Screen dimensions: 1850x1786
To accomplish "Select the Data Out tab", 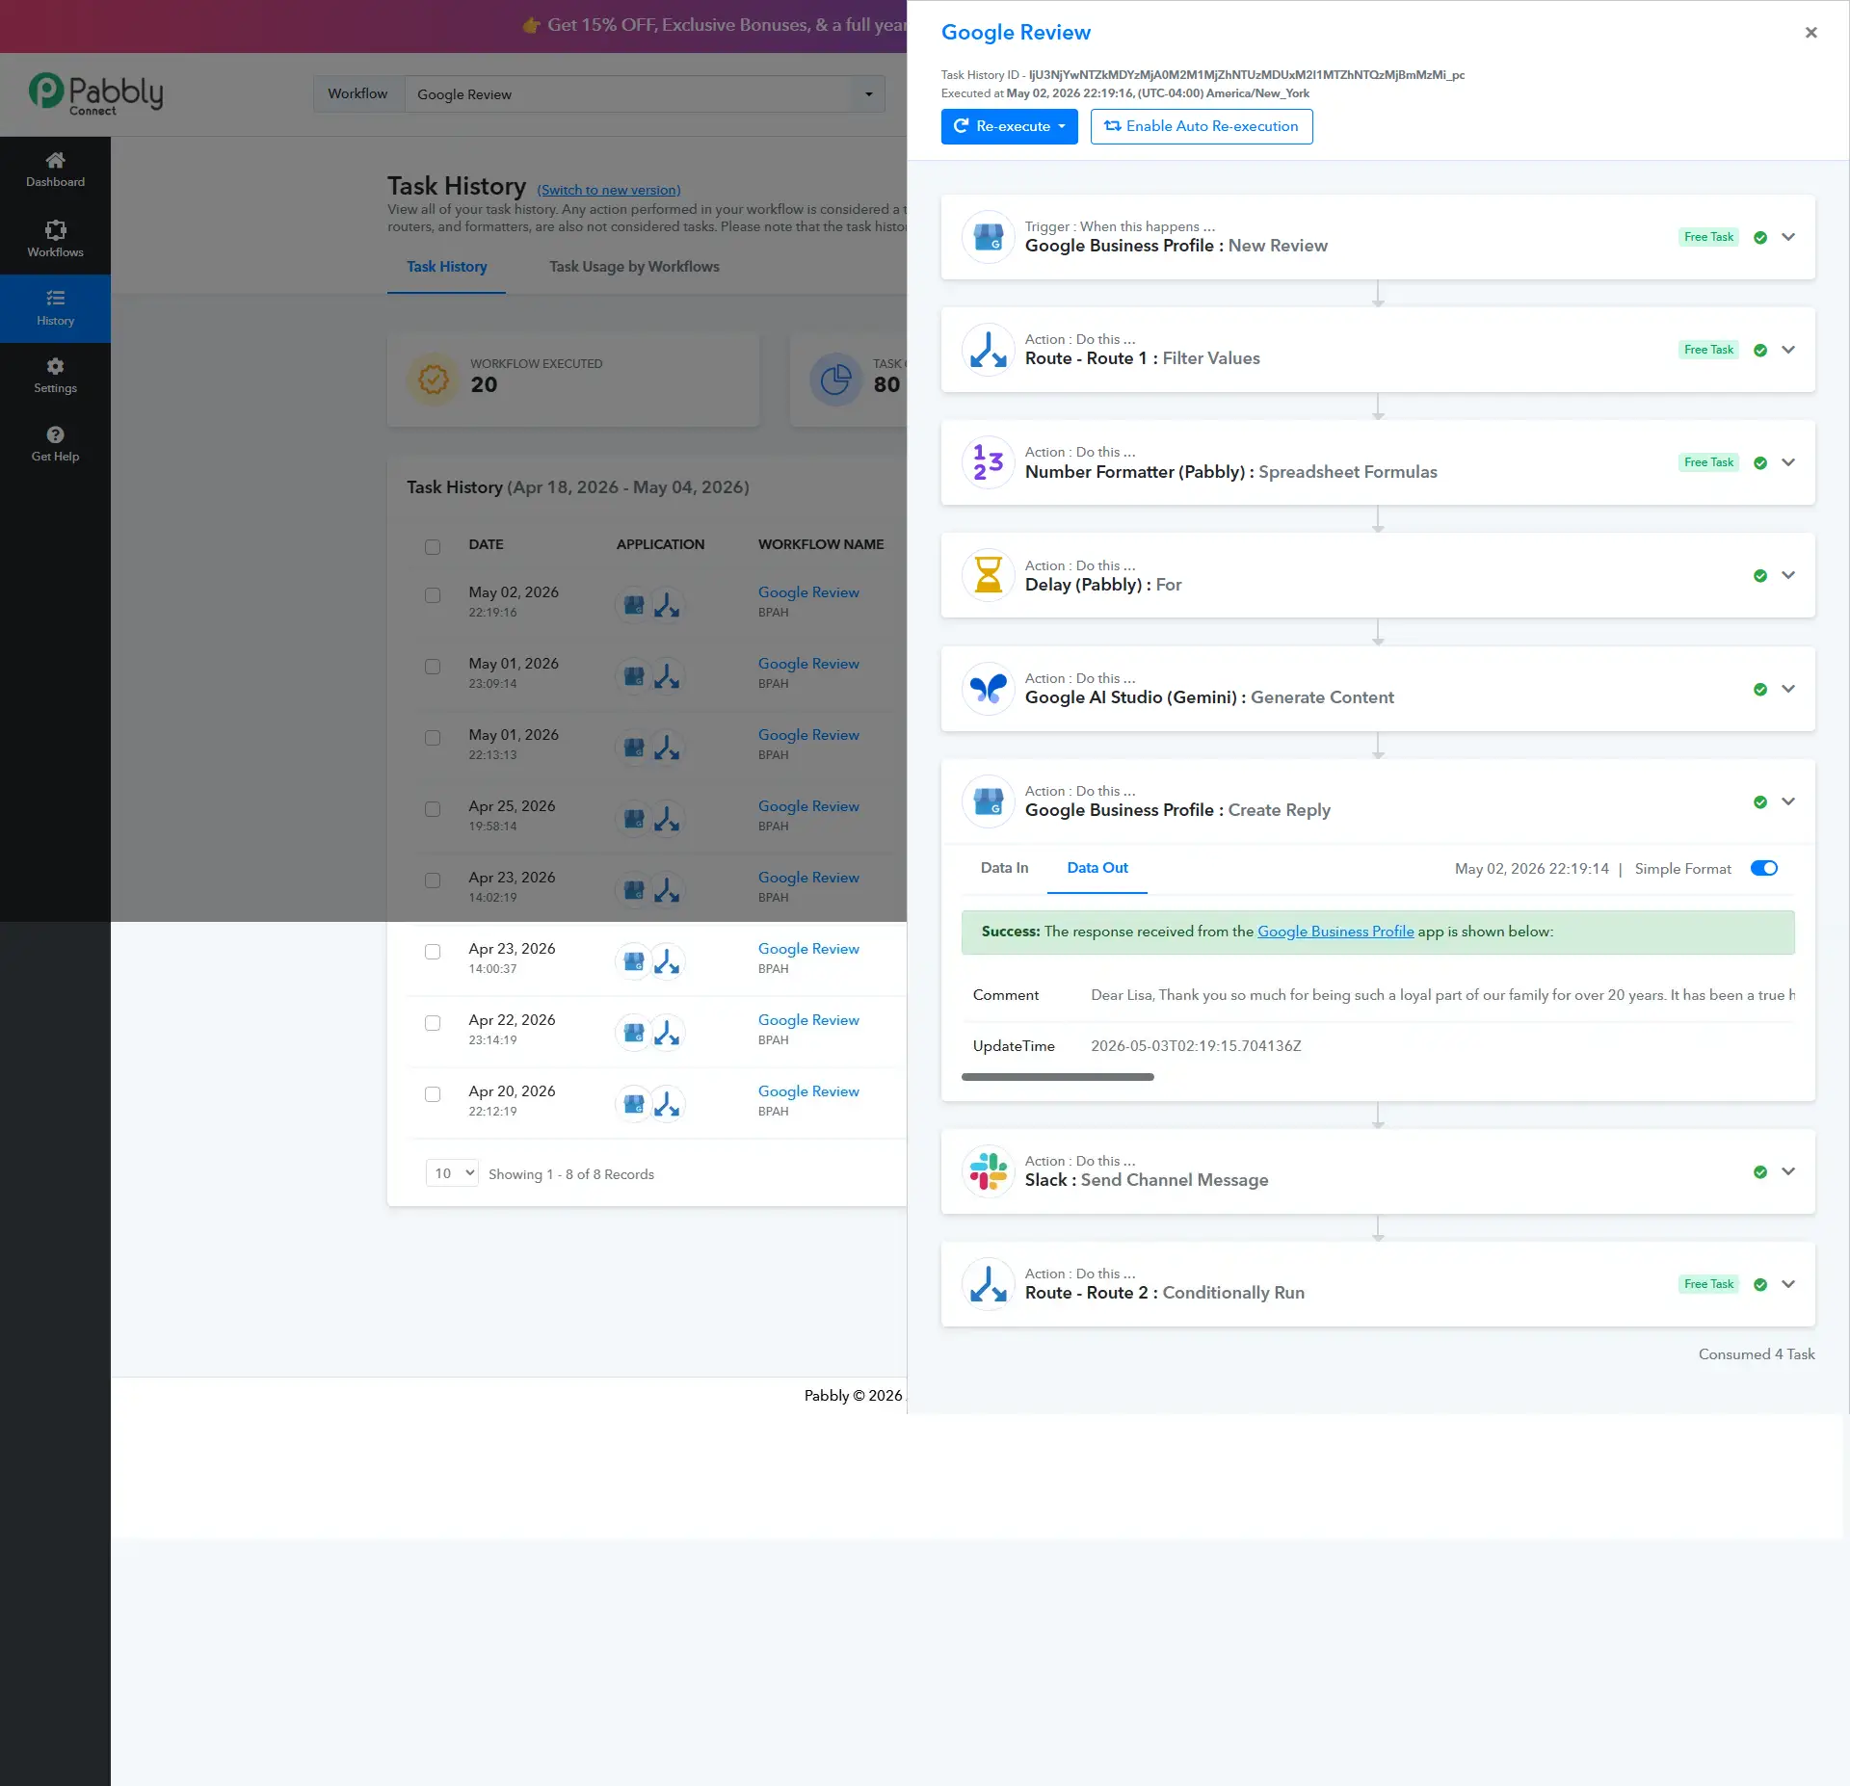I will coord(1097,868).
